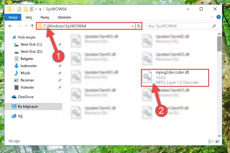Viewport: 230px width, 153px height.
Task: Switch to the Giriş ribbon tab
Action: (29, 17)
